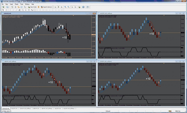Select the Cursor arrow tool

(x=3, y=10)
